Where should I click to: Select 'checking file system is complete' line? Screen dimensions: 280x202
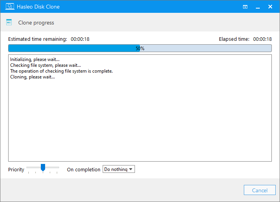tap(61, 71)
